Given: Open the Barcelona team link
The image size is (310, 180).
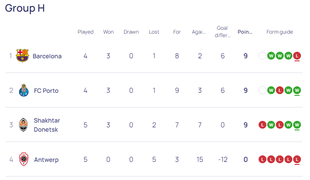Looking at the screenshot, I should tap(47, 56).
